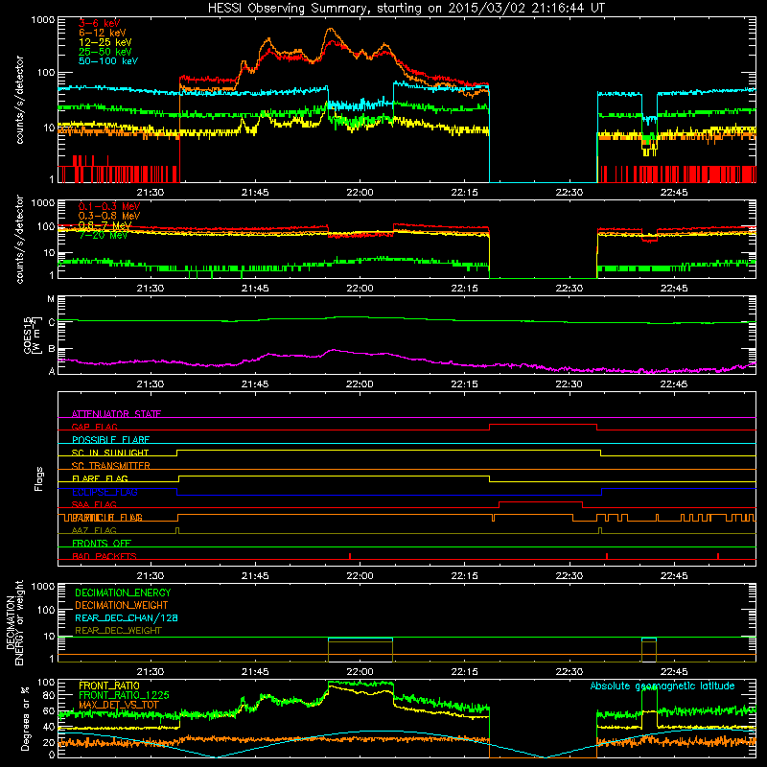
Task: Click the 7-20 MeV legend label
Action: point(103,235)
